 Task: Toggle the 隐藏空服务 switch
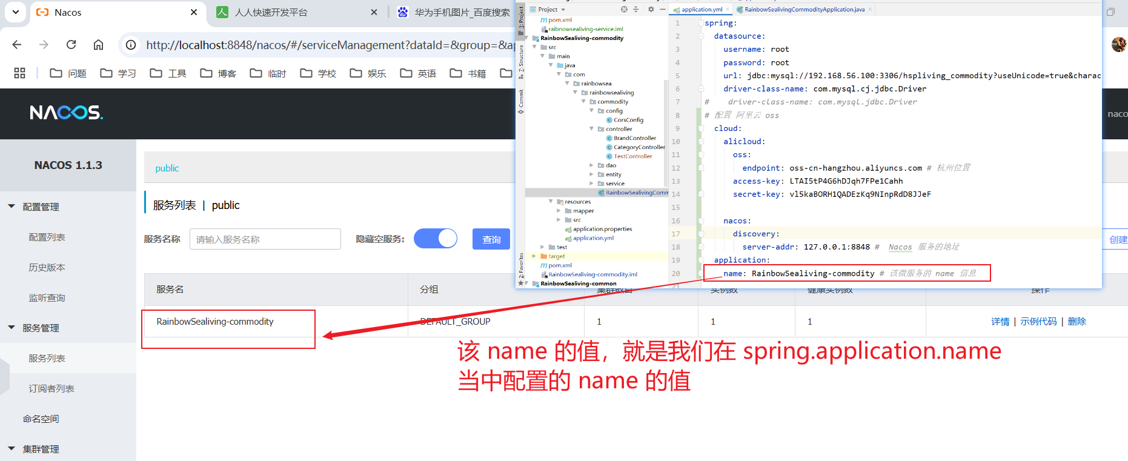click(436, 239)
